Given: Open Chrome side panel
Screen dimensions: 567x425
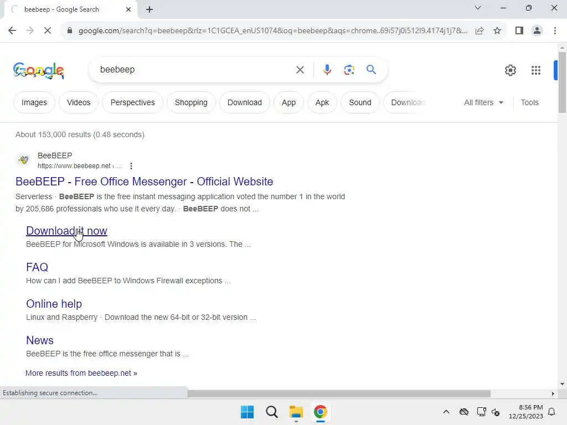Looking at the screenshot, I should click(x=519, y=30).
